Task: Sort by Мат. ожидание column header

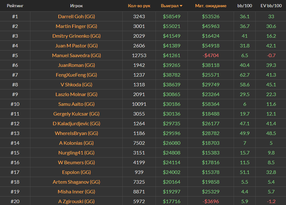Action: click(x=210, y=6)
